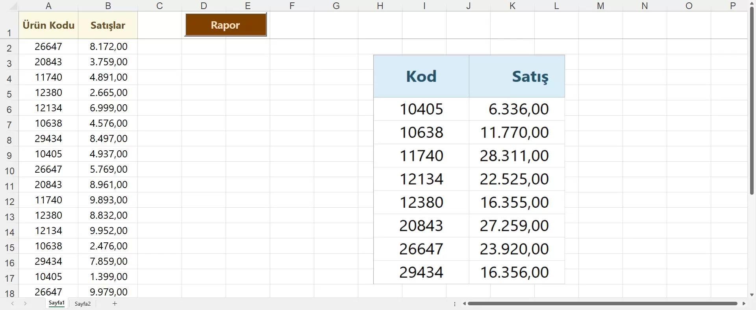Viewport: 756px width, 310px height.
Task: Click the horizontal scrollbar left arrow
Action: tap(465, 304)
